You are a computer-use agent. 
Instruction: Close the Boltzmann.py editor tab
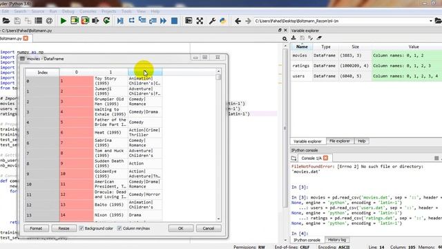[26, 38]
